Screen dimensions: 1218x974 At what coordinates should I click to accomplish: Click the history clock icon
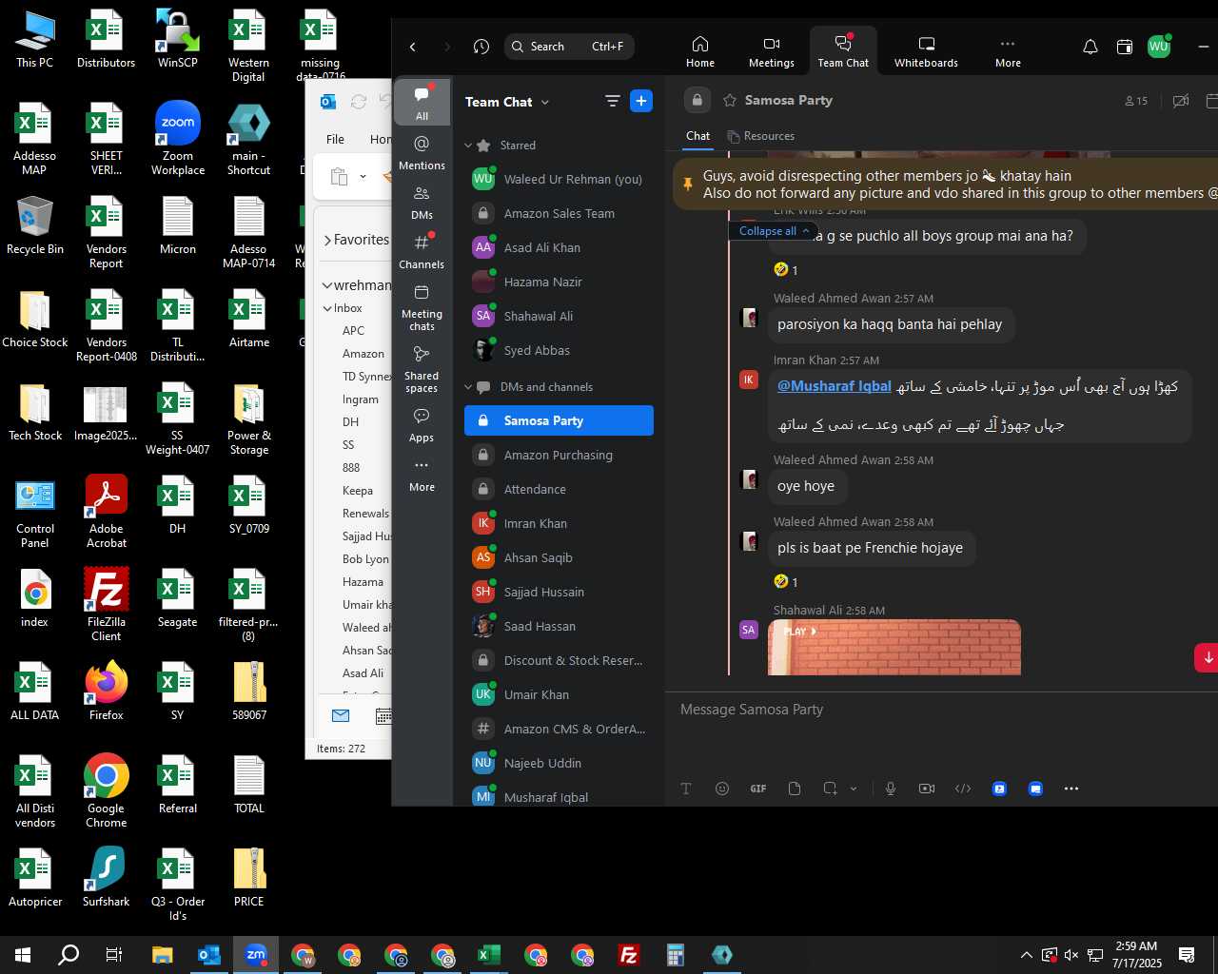481,47
